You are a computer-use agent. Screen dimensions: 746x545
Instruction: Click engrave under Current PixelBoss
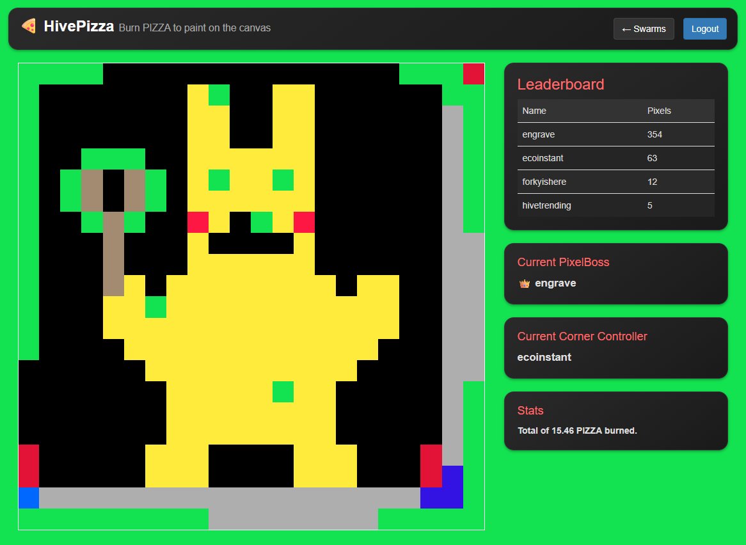coord(555,283)
